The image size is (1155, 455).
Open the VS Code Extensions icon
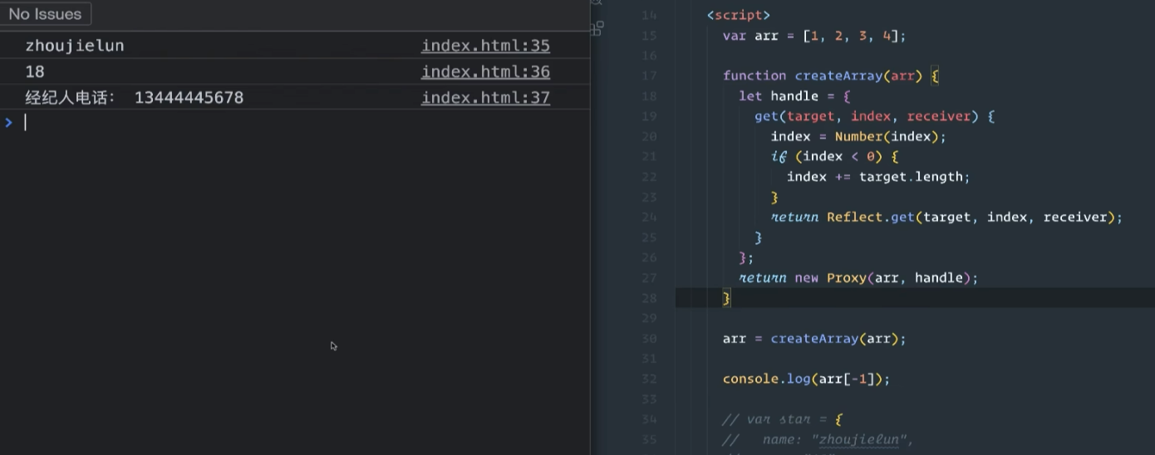[x=597, y=28]
